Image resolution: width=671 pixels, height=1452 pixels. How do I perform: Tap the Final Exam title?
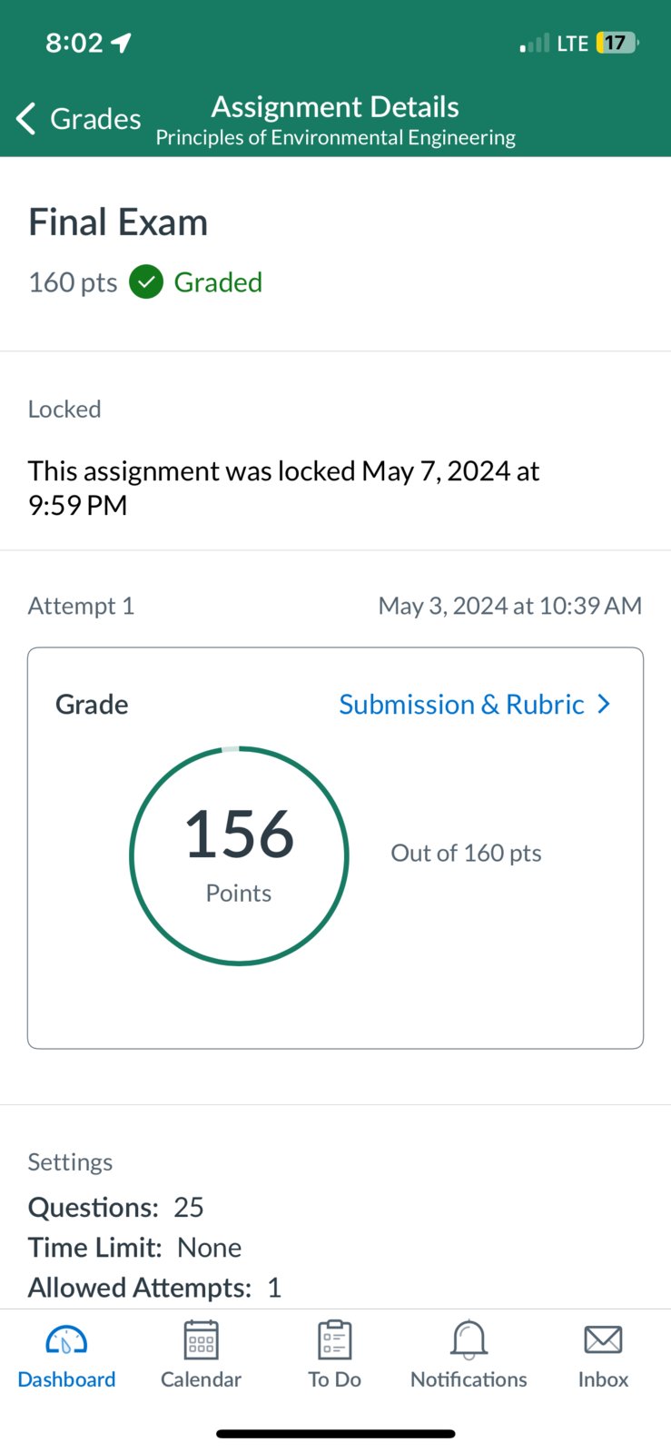118,222
